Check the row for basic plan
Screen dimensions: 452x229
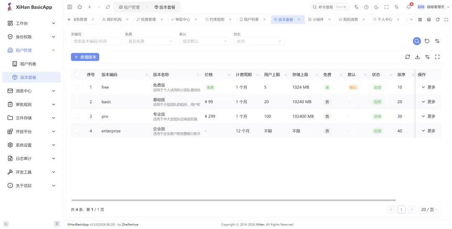(x=77, y=102)
